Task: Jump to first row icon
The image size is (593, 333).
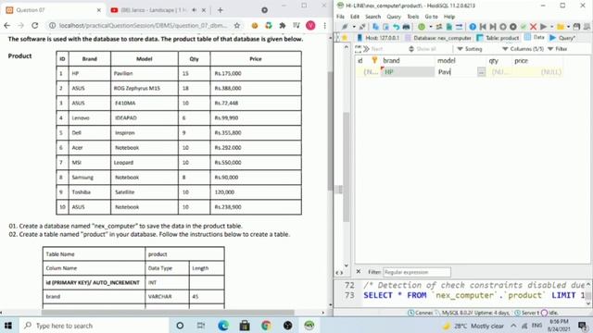Action: (483, 27)
